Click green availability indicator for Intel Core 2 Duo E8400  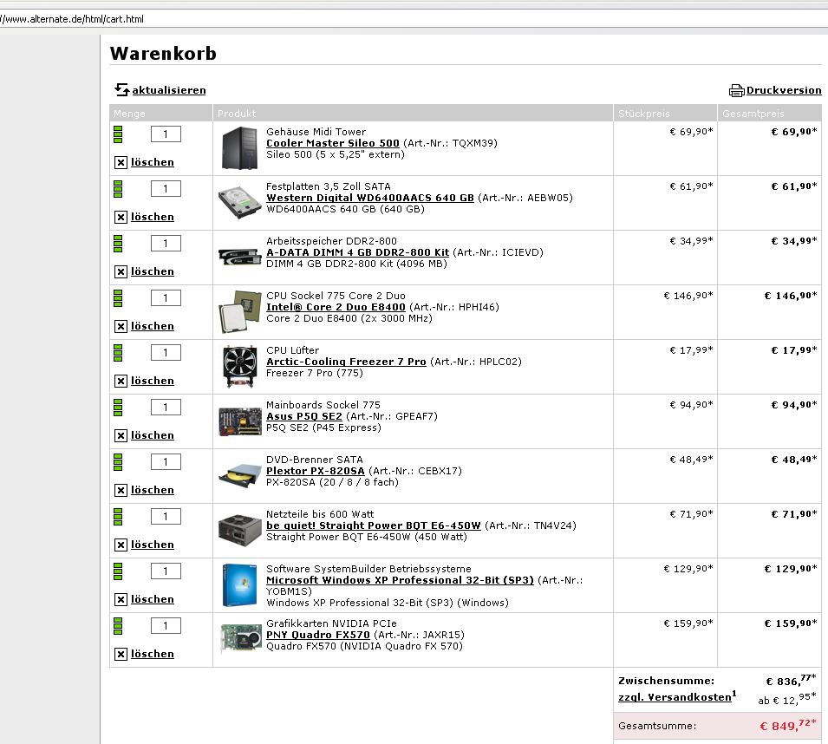[118, 298]
